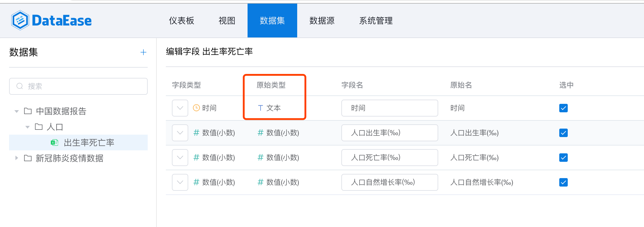This screenshot has height=227, width=644.
Task: Click the 中国数据报告 folder icon
Action: click(28, 111)
